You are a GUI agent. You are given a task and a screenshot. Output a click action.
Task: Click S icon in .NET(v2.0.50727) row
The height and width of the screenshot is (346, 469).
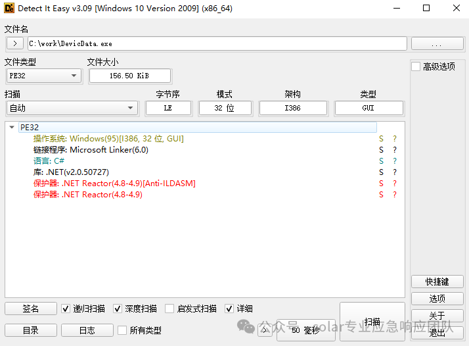[381, 172]
